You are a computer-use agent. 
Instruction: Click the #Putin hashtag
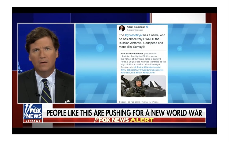(x=139, y=73)
